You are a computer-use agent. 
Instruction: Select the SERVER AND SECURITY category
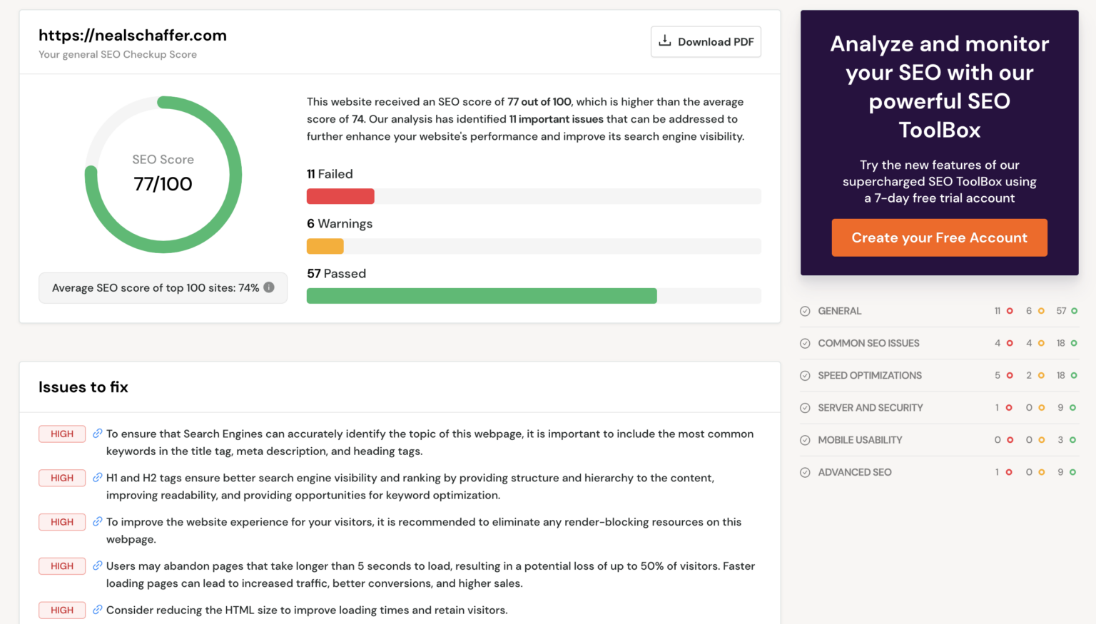871,407
